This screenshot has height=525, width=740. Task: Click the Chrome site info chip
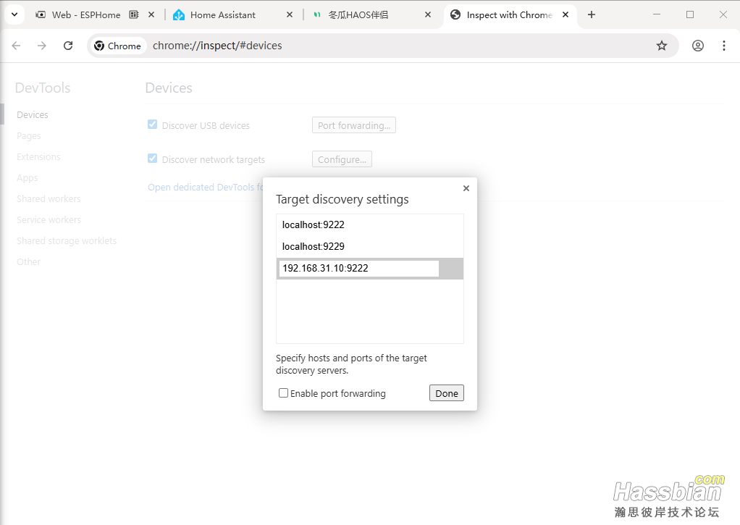tap(118, 46)
